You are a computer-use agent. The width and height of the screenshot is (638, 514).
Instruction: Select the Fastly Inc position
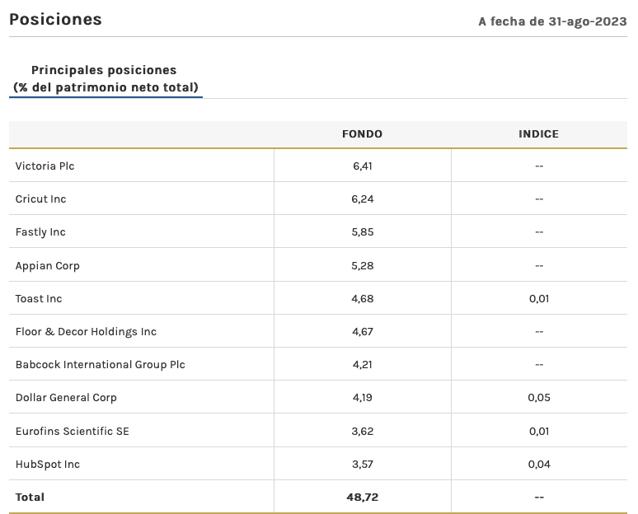tap(40, 232)
